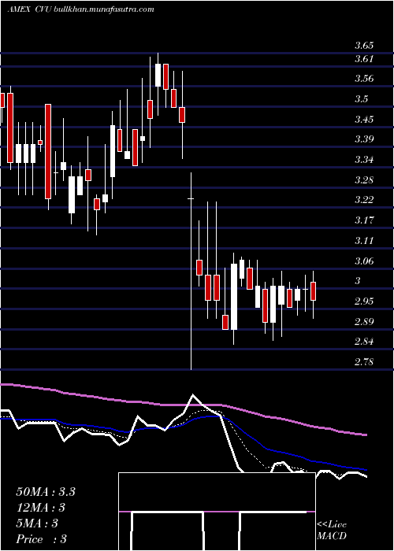Click the MACD inset panel
The image size is (394, 551).
217,512
